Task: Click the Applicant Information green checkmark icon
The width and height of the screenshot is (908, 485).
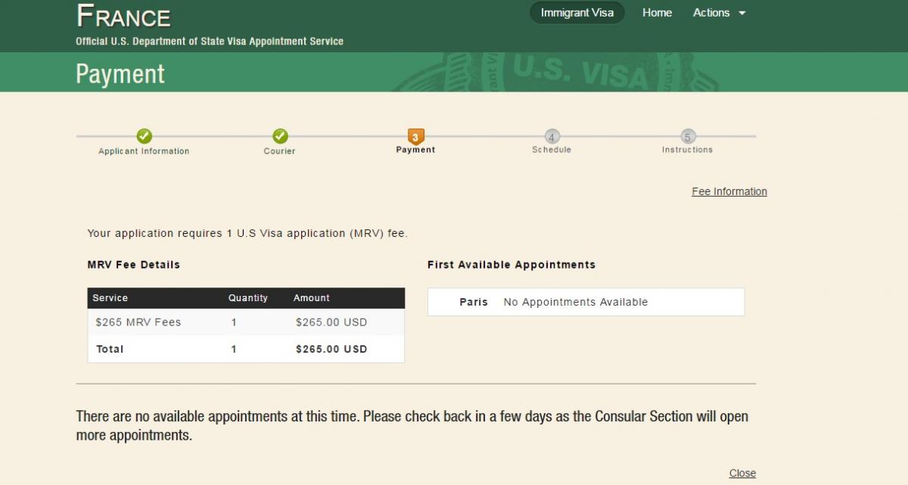Action: [x=144, y=136]
